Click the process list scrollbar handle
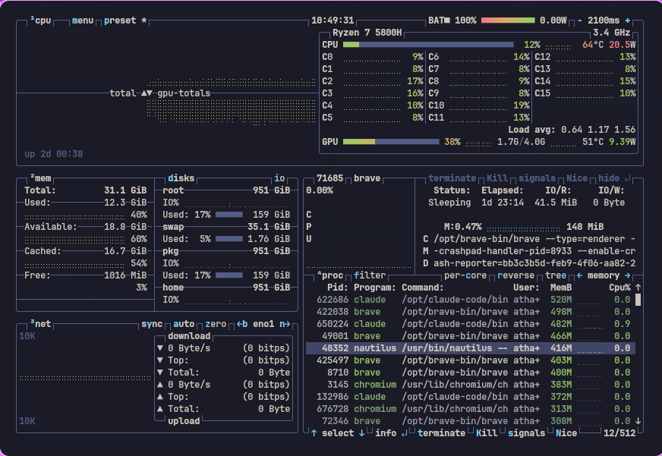 click(638, 300)
